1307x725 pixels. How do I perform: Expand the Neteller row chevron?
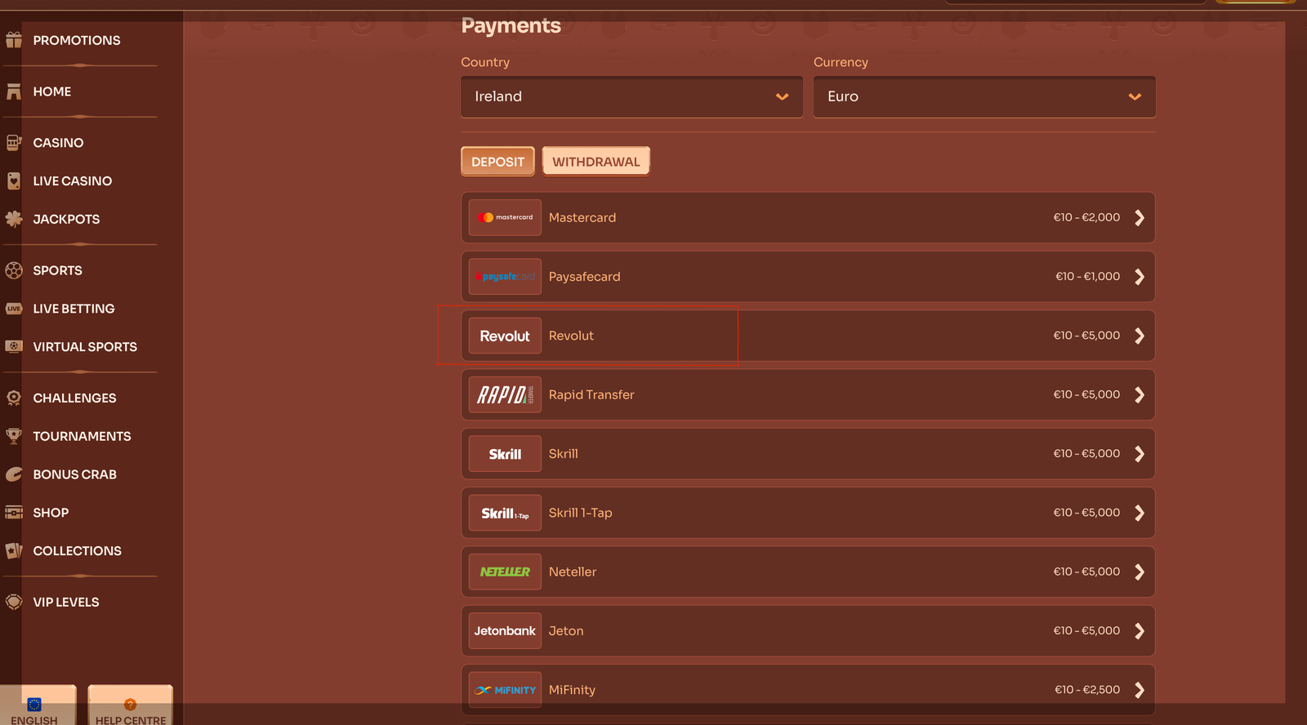pyautogui.click(x=1140, y=572)
